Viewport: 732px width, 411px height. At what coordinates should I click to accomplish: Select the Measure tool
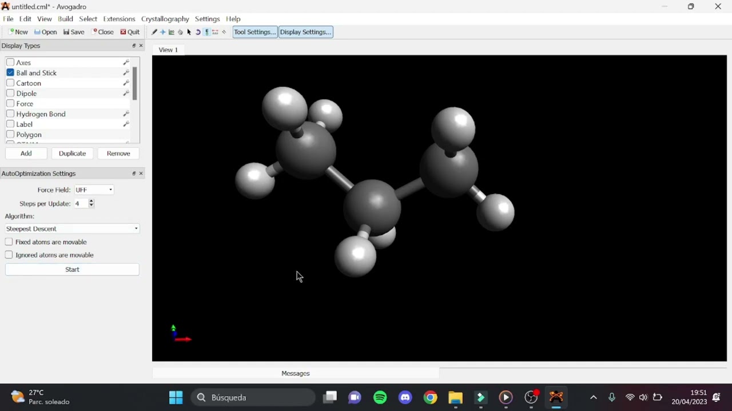[x=216, y=32]
